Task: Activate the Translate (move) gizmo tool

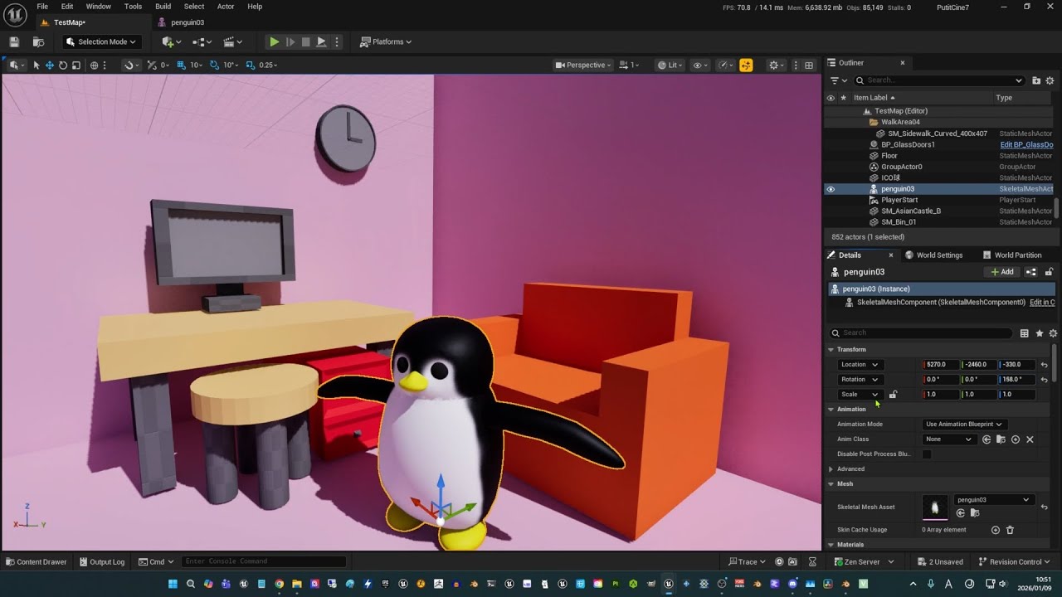Action: point(50,65)
